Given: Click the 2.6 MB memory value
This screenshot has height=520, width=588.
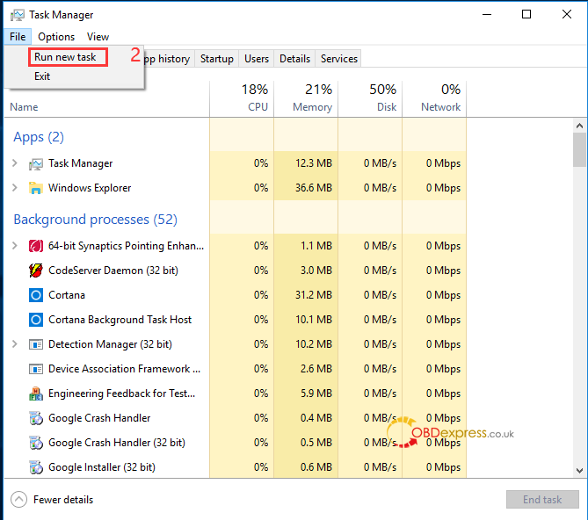Looking at the screenshot, I should [x=316, y=369].
